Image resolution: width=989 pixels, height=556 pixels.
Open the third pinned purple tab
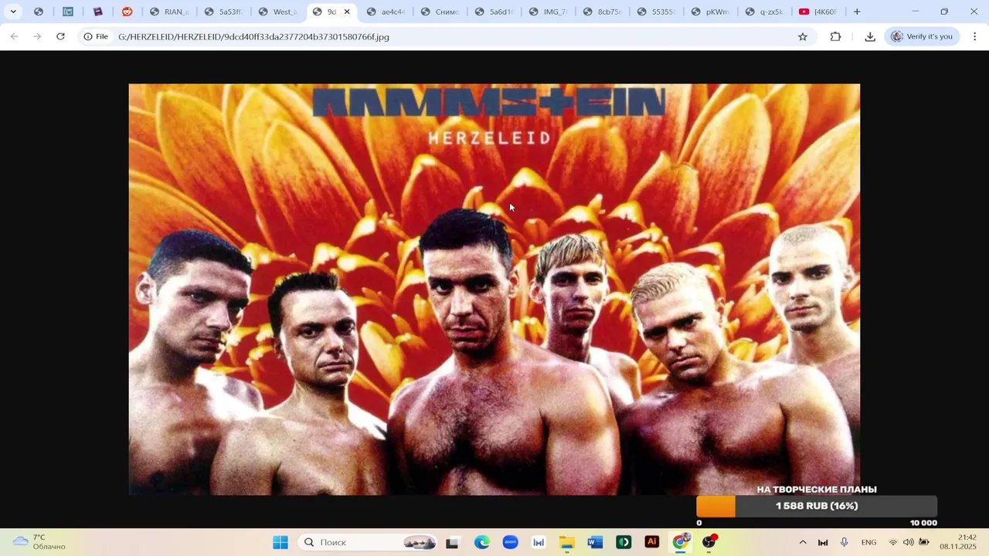[x=97, y=12]
